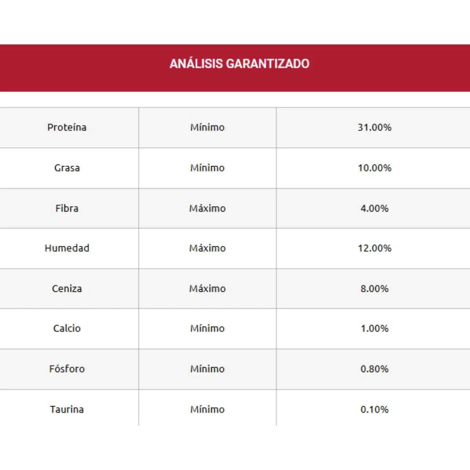Click the 10.00% value for Grasa

click(x=374, y=168)
